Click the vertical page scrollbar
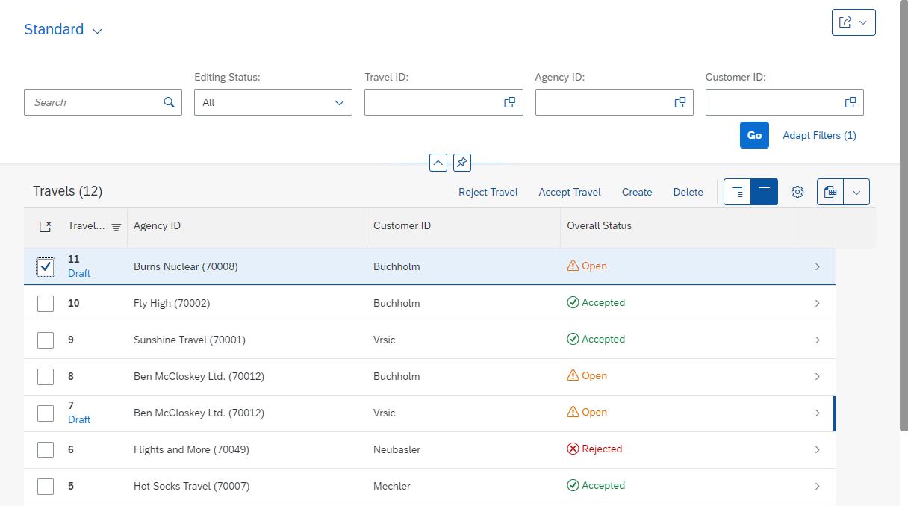Screen dimensions: 908x506 coord(904,216)
